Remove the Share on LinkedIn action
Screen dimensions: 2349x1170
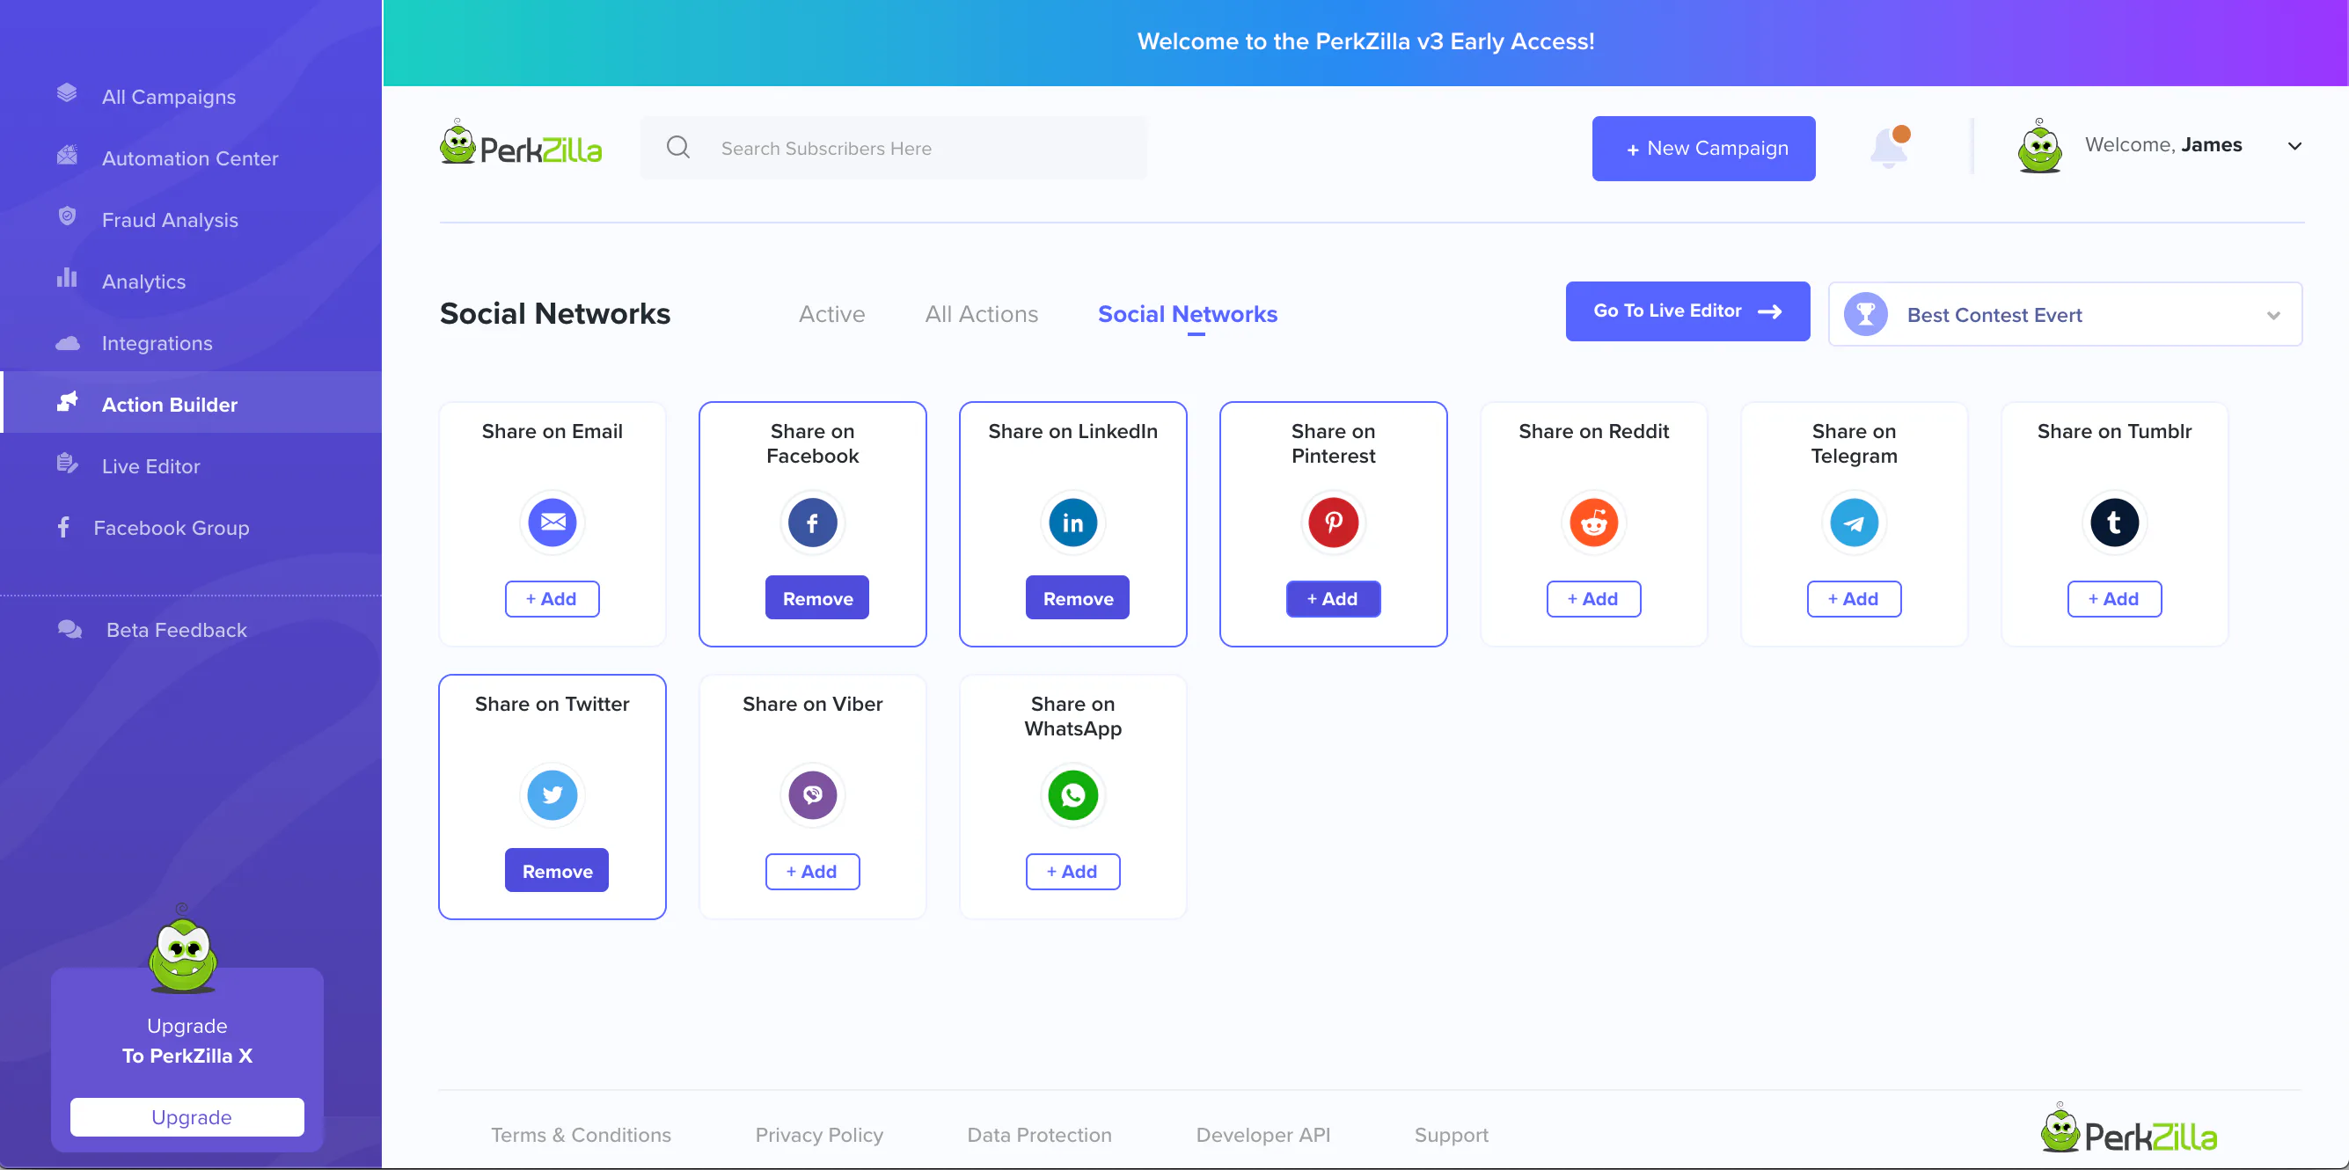[x=1077, y=597]
